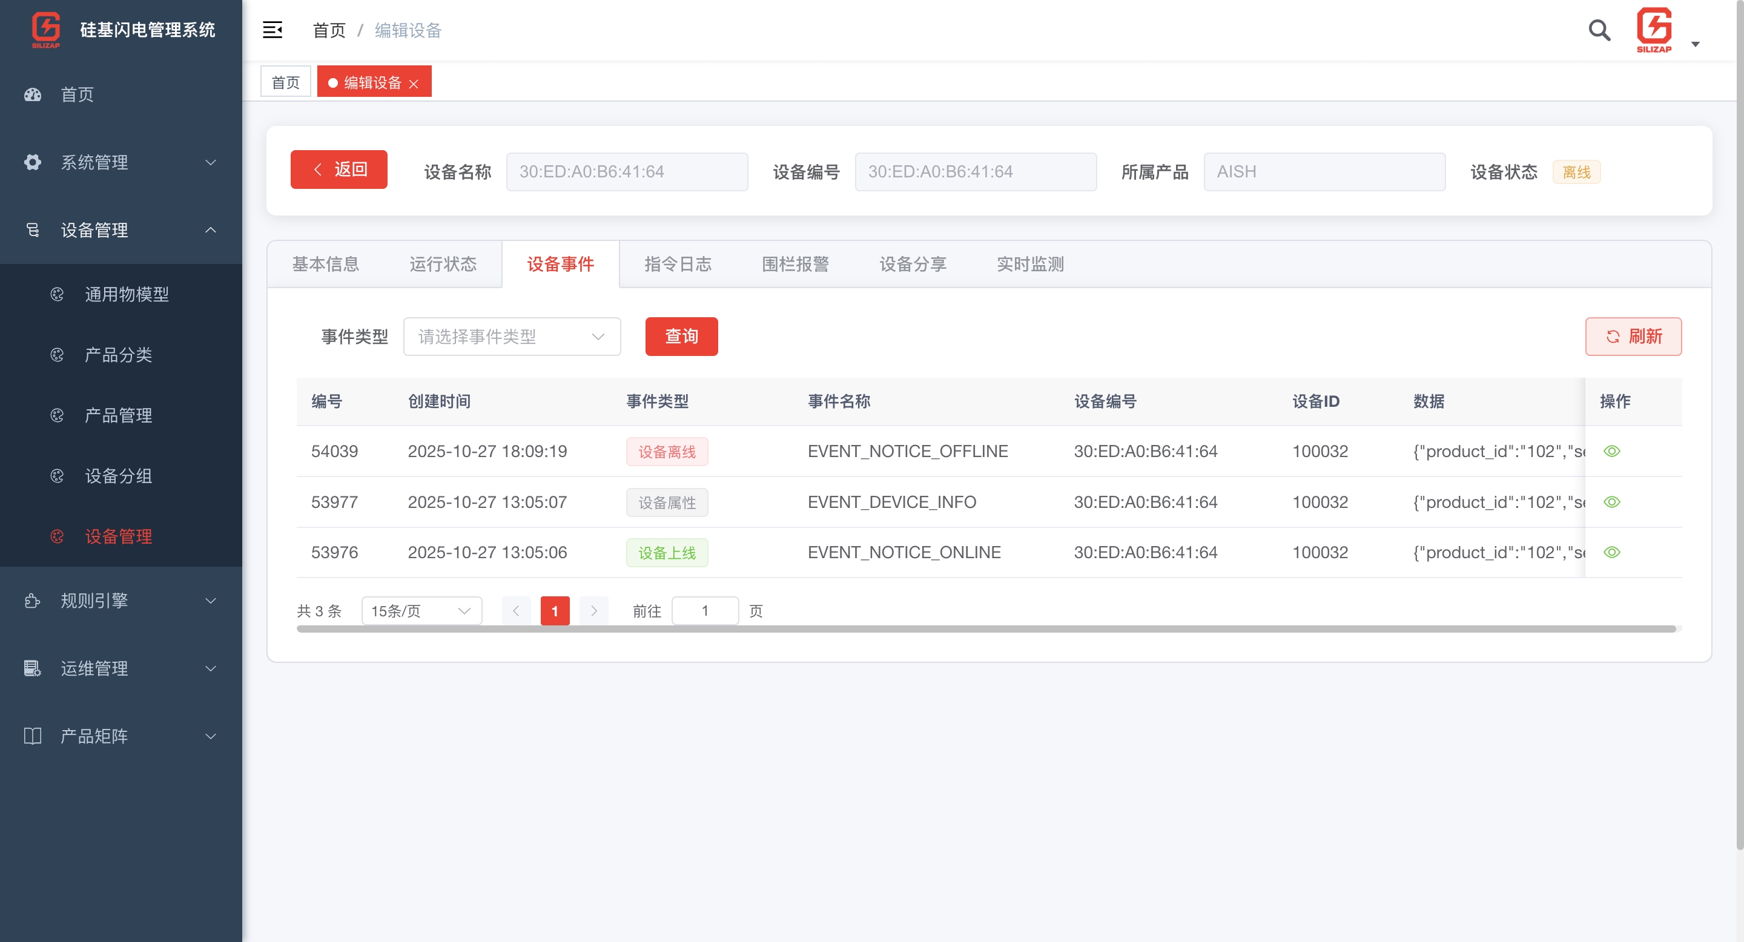
Task: View data for event 54039 eye icon
Action: pyautogui.click(x=1612, y=452)
